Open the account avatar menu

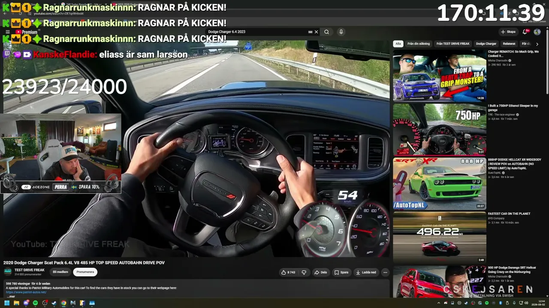pyautogui.click(x=537, y=32)
